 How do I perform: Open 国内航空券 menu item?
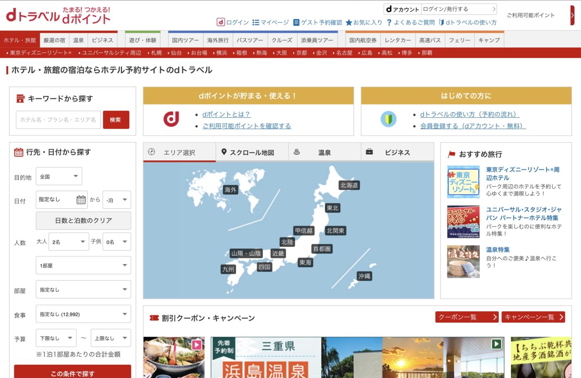(x=363, y=40)
